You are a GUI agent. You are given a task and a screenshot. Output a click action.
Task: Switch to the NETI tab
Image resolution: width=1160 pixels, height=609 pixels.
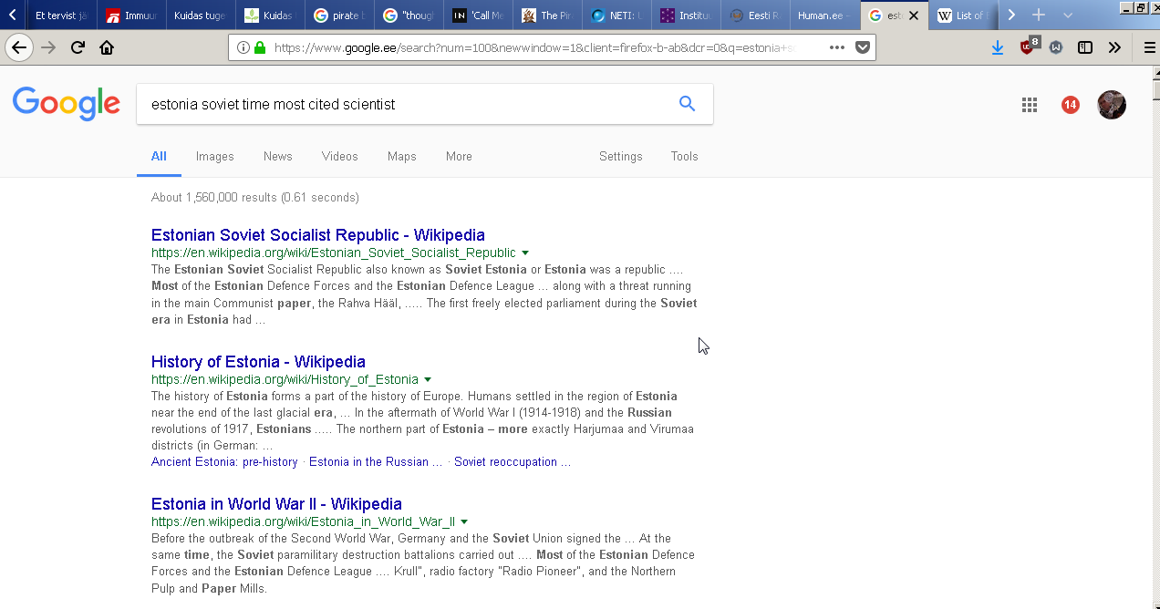pyautogui.click(x=616, y=15)
